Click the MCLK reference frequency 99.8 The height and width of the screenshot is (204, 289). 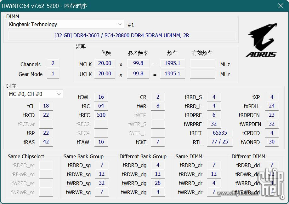click(x=138, y=63)
